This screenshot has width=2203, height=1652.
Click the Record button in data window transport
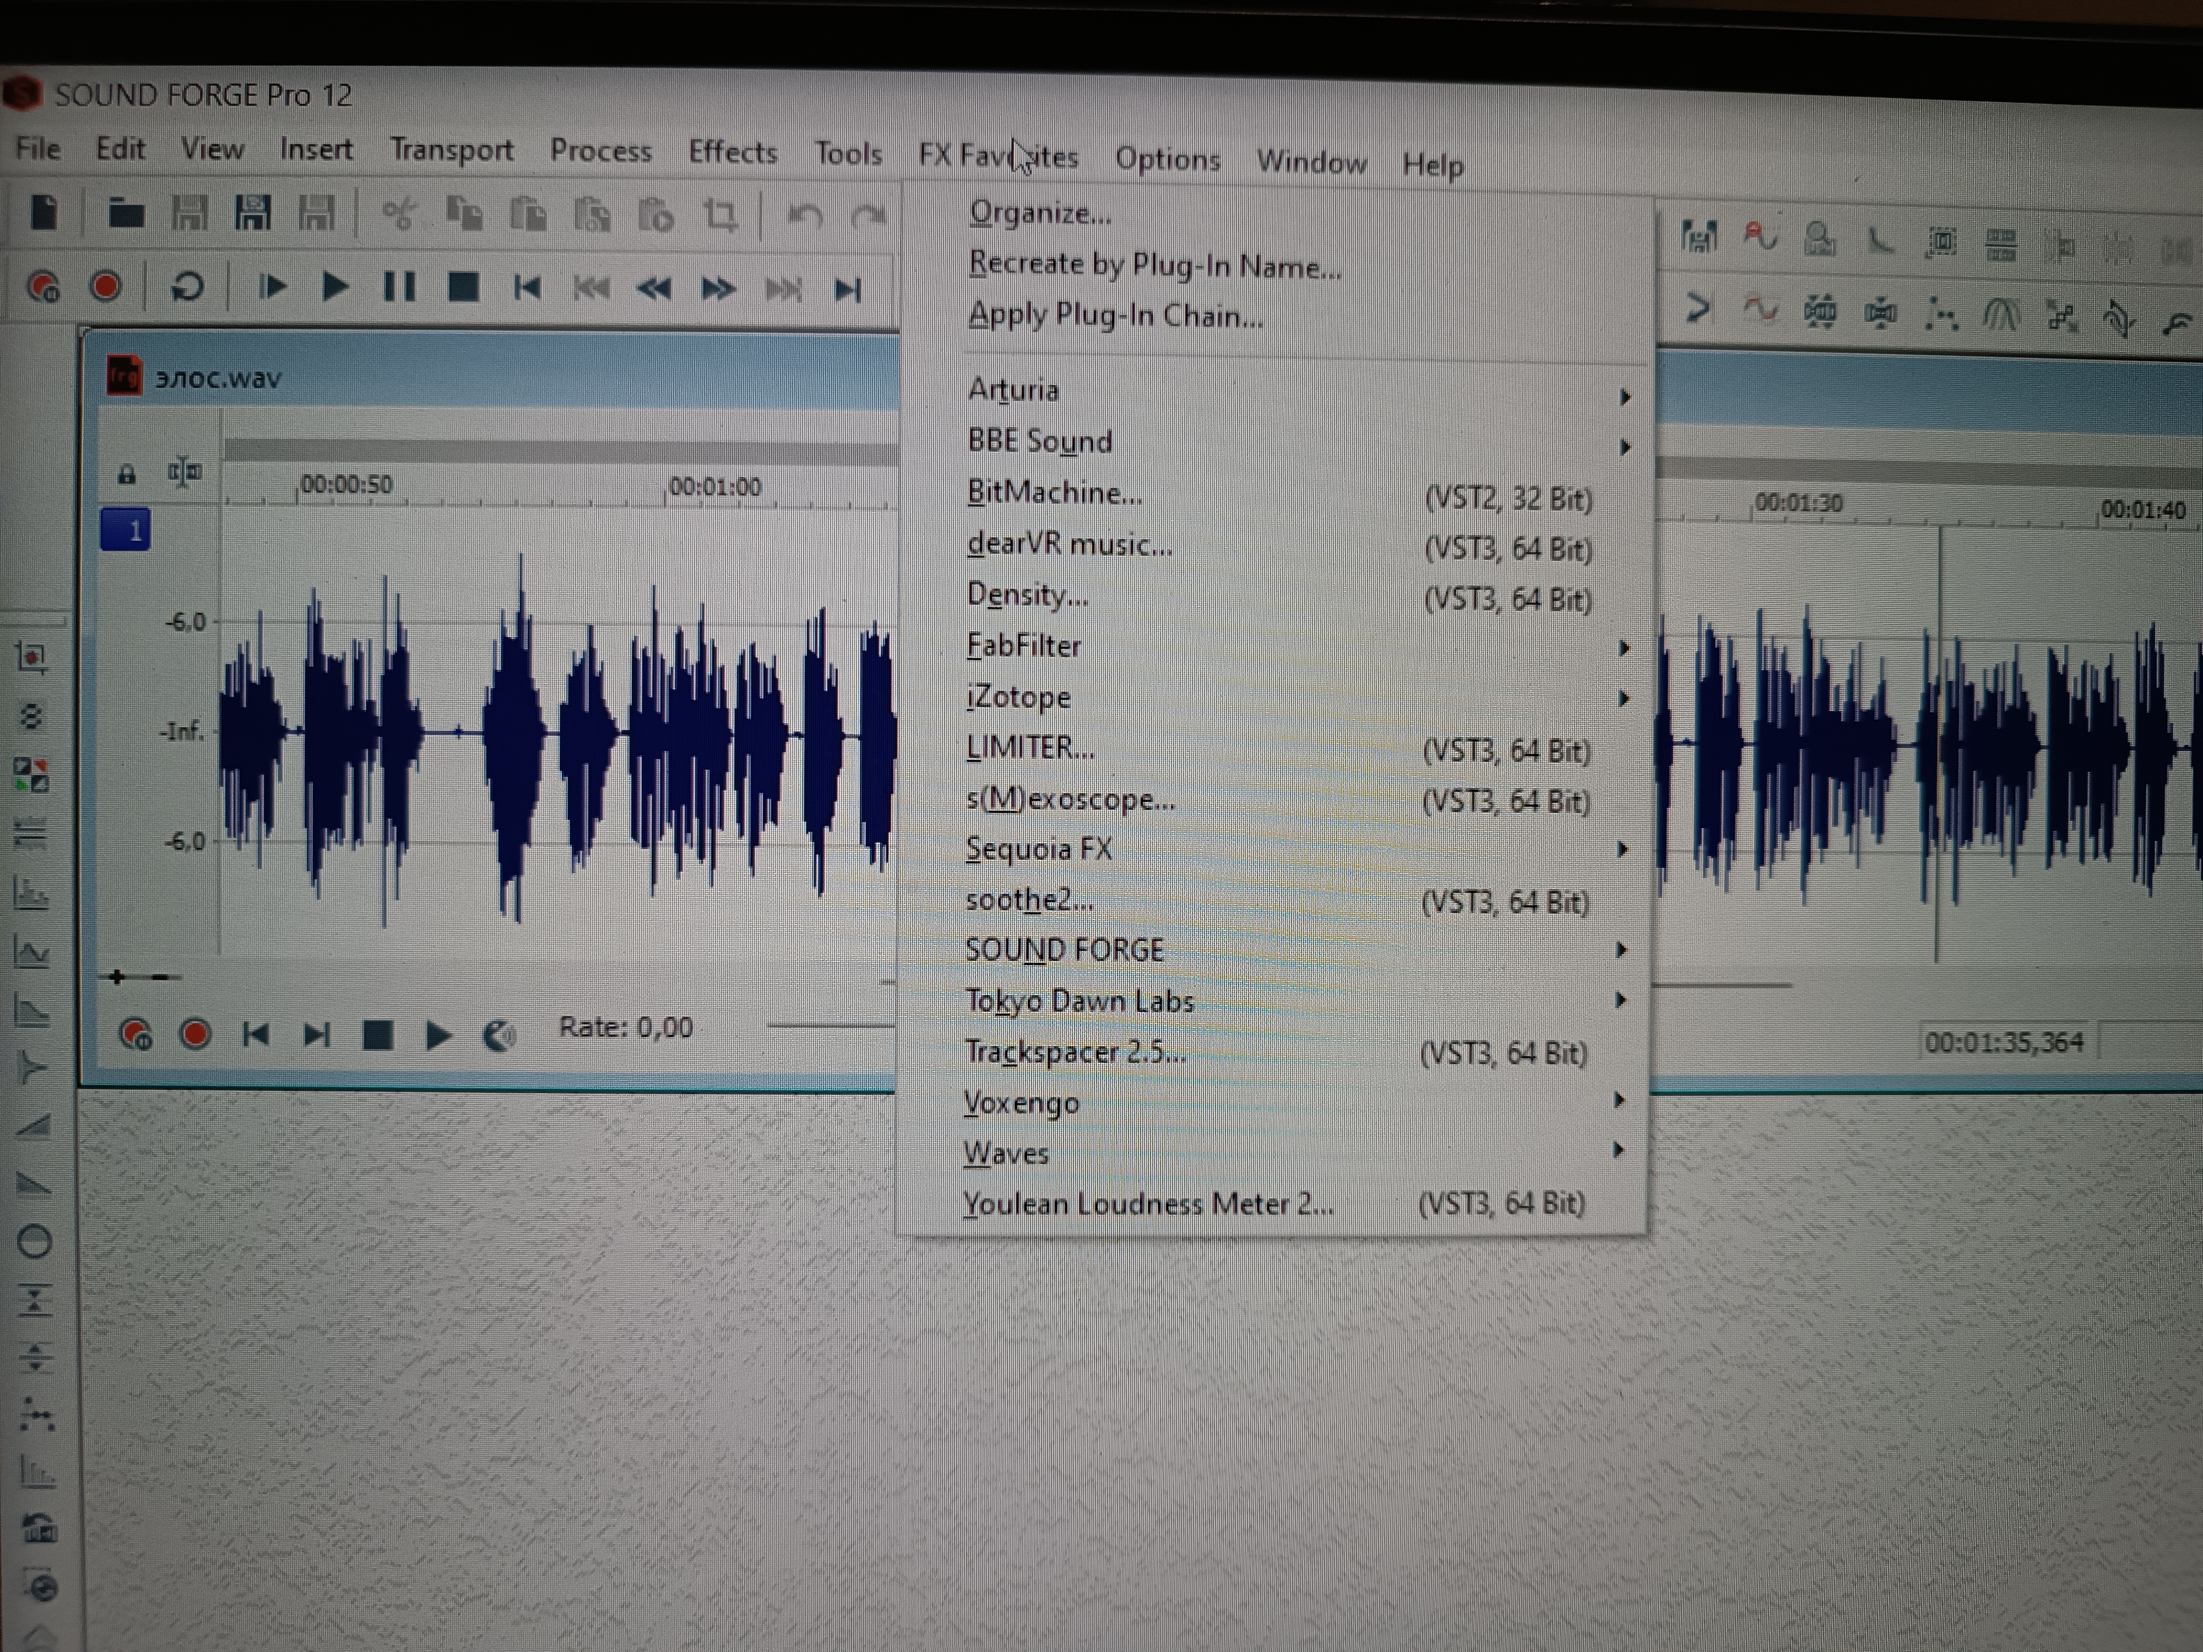(x=195, y=1035)
